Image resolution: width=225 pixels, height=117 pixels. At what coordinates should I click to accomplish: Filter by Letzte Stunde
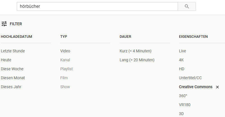pos(13,51)
